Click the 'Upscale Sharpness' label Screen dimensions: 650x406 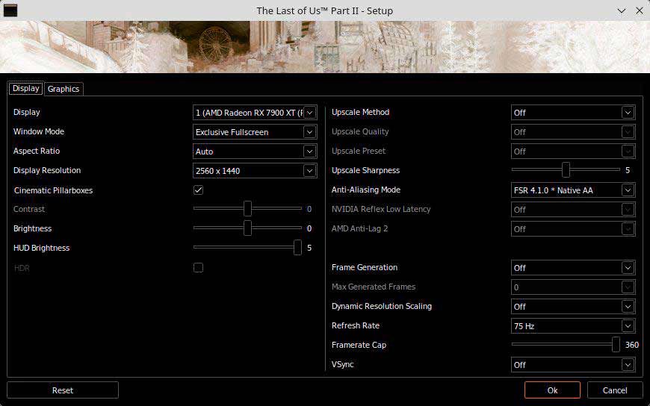tap(365, 170)
